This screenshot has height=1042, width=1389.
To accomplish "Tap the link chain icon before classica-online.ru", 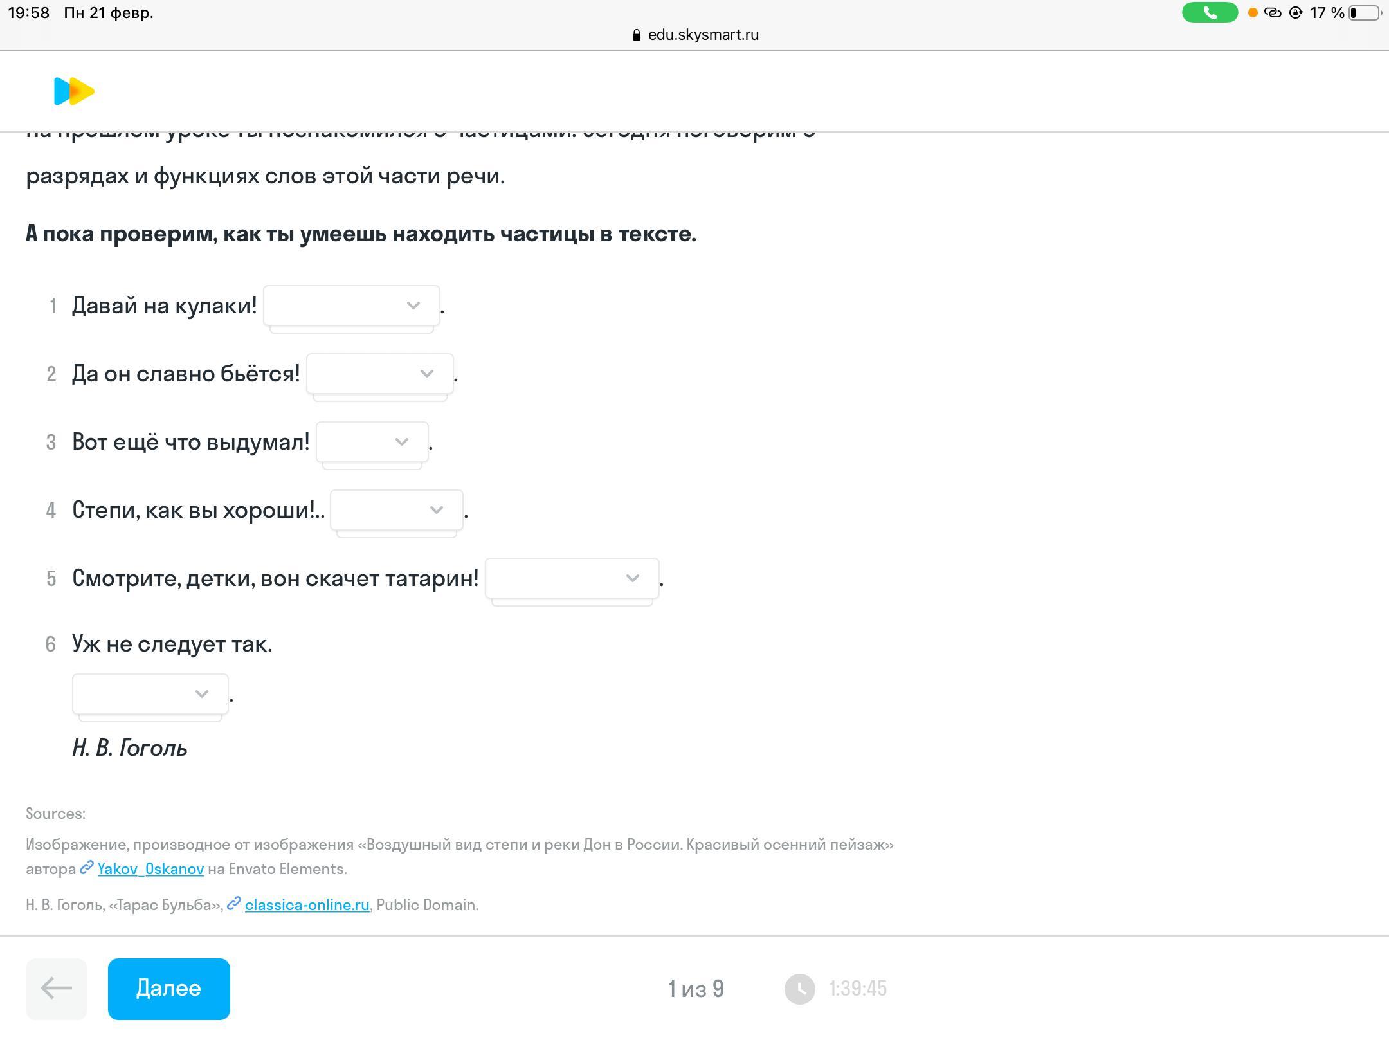I will pyautogui.click(x=234, y=904).
